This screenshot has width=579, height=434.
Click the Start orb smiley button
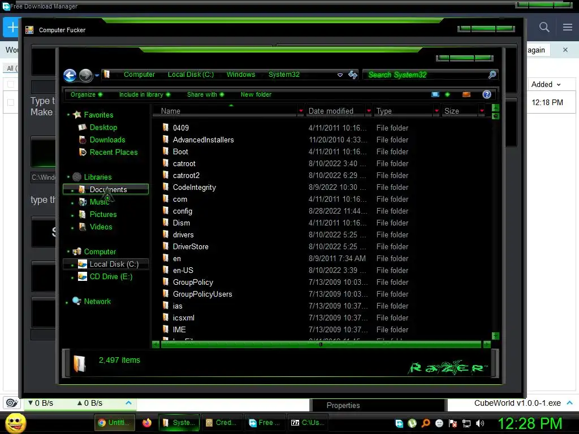tap(15, 423)
